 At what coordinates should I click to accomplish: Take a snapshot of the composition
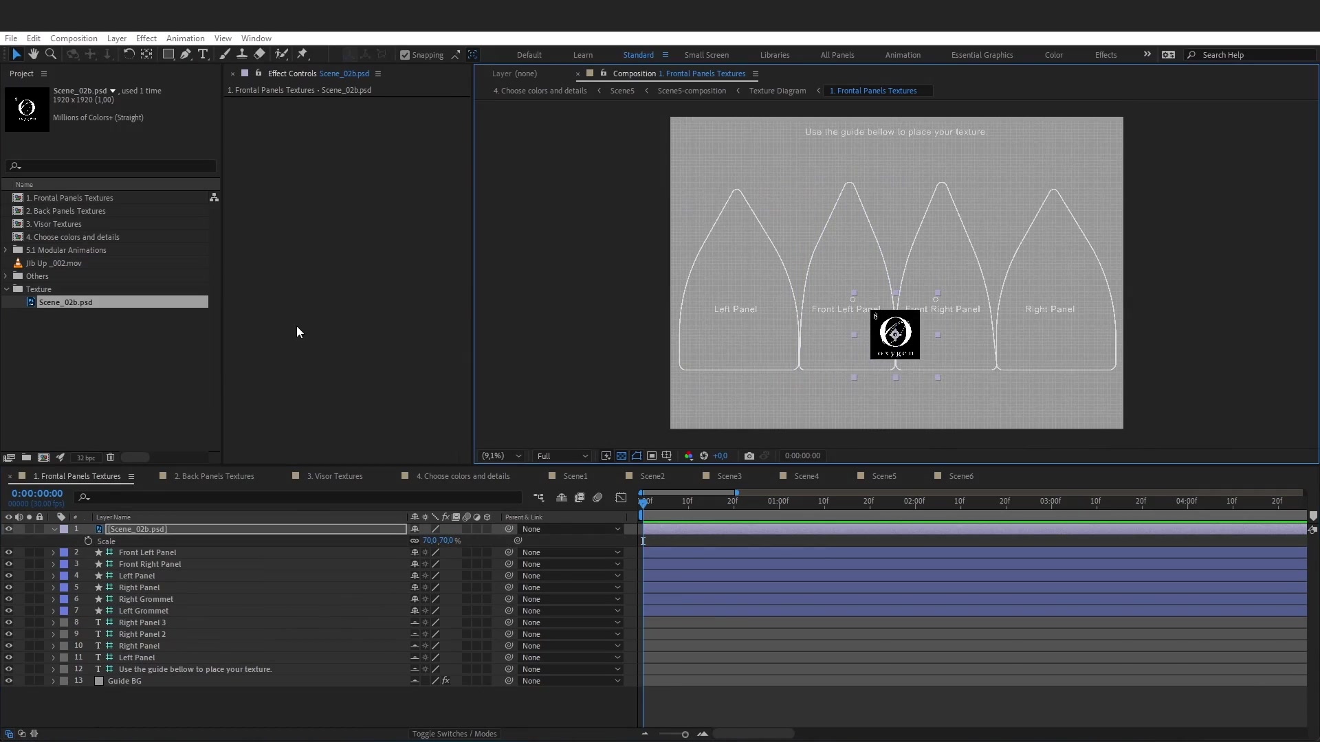click(x=749, y=456)
